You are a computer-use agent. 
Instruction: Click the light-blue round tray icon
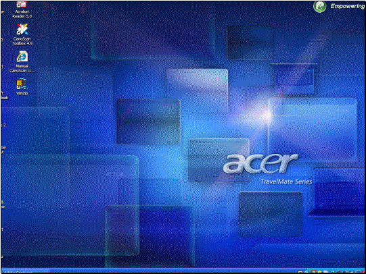coord(306,272)
